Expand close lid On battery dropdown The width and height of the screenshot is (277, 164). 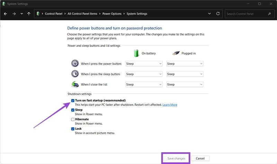click(x=143, y=84)
